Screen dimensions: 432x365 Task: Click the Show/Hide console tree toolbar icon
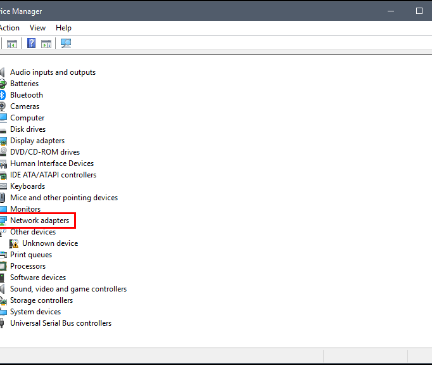click(x=12, y=44)
